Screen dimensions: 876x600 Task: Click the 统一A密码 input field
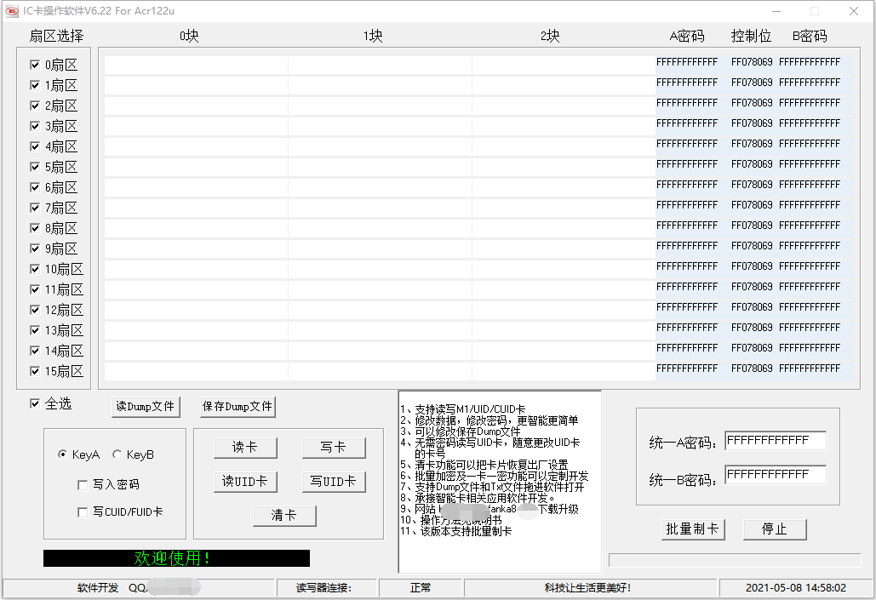pos(776,441)
